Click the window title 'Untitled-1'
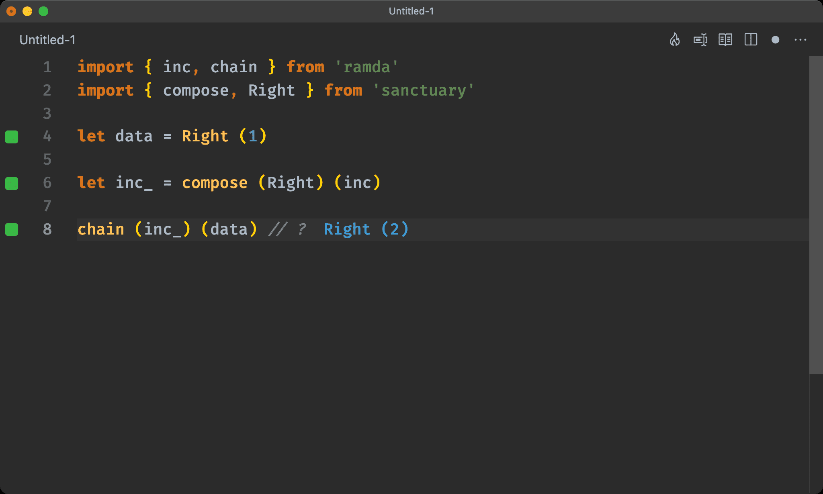The width and height of the screenshot is (823, 494). 411,11
